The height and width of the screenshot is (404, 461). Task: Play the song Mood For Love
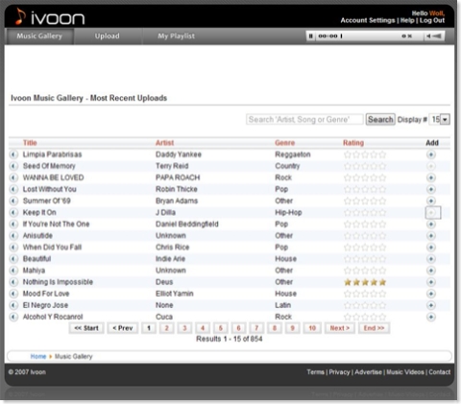tap(13, 294)
